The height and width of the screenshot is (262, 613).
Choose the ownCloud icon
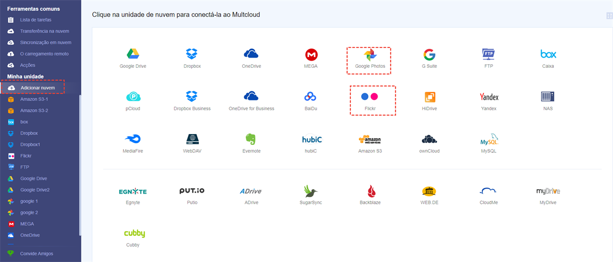coord(429,139)
